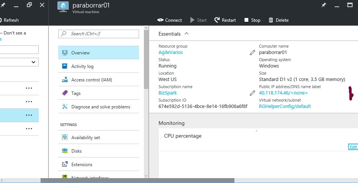Stop the virtual machine
This screenshot has width=358, height=183.
coord(252,20)
